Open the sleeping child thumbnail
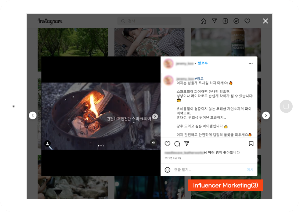299x212 pixels. [149, 42]
